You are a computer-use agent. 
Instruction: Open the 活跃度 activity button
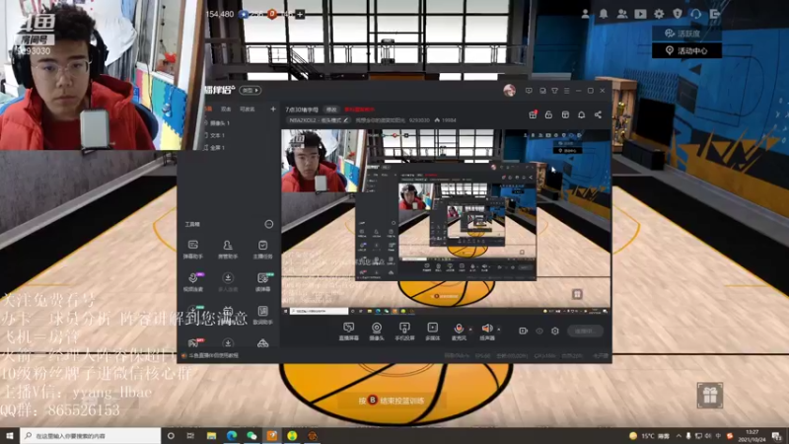coord(686,34)
